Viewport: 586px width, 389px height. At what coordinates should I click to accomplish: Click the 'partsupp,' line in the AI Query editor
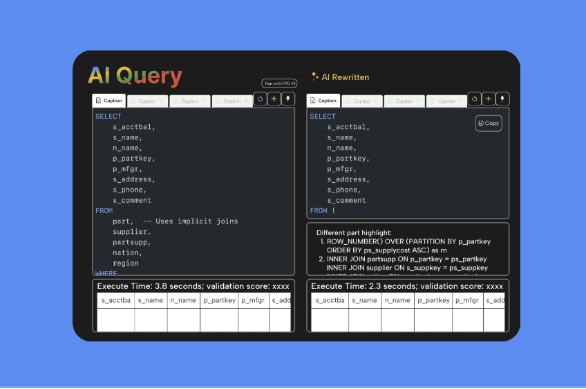tap(131, 242)
